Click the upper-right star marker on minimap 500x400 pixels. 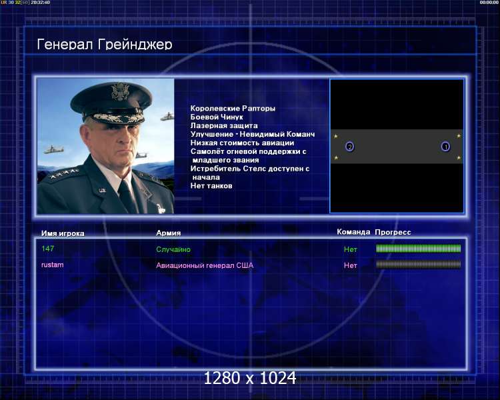click(459, 136)
